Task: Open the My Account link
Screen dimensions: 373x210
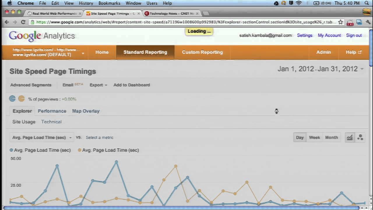Action: click(x=329, y=35)
